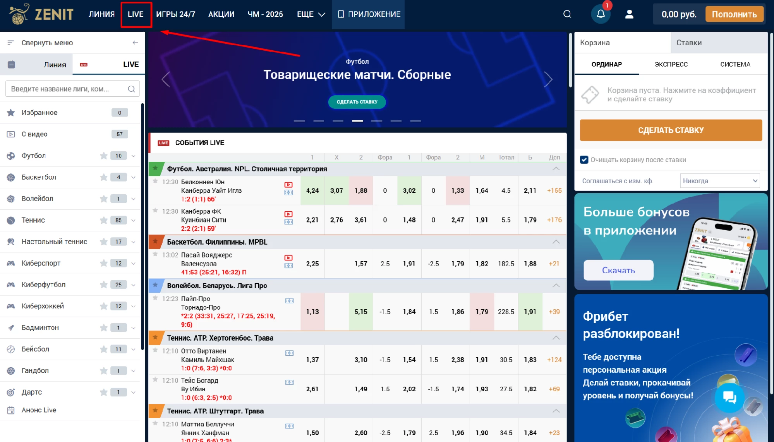Open ПРИЛОЖЕНИЕ header link

click(x=368, y=14)
